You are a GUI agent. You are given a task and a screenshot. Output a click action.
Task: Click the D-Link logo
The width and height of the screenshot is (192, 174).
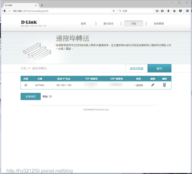point(29,22)
